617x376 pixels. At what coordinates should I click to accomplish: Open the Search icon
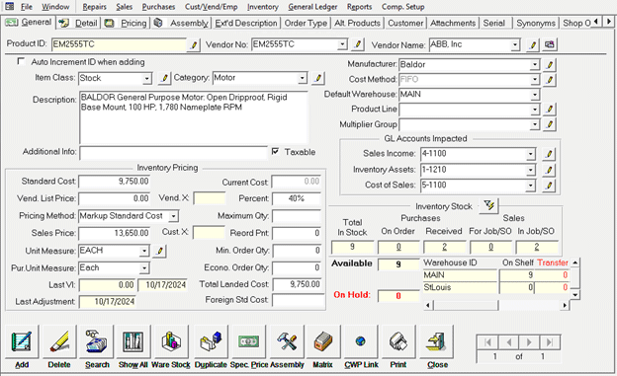(97, 341)
